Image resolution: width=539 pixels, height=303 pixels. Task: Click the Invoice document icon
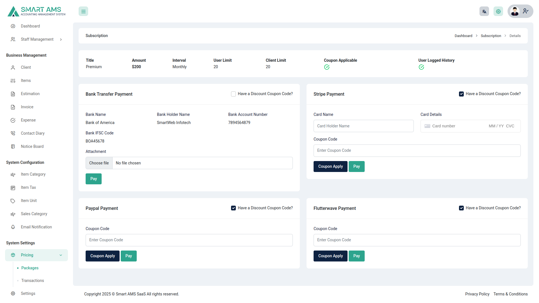pyautogui.click(x=13, y=107)
